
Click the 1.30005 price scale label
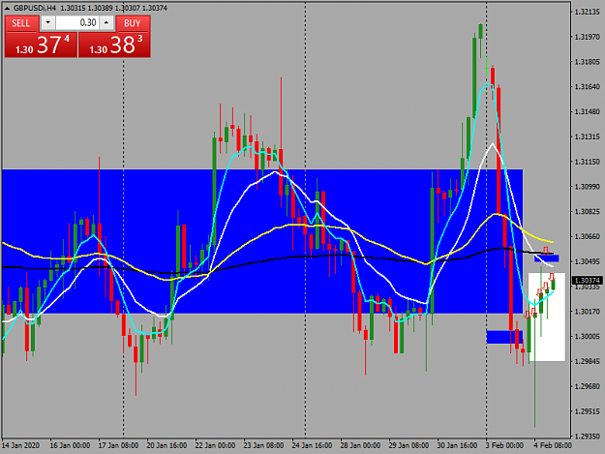[588, 336]
